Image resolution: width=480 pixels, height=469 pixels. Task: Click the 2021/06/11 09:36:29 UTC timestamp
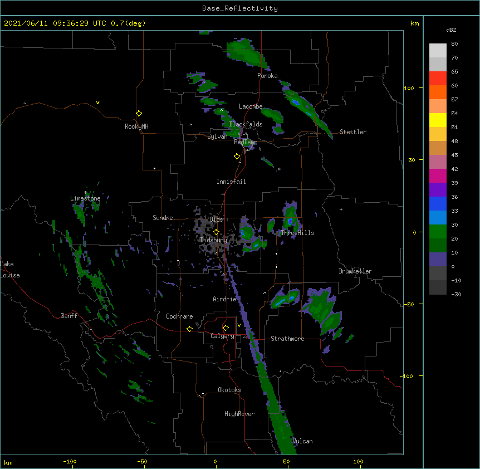(x=55, y=23)
